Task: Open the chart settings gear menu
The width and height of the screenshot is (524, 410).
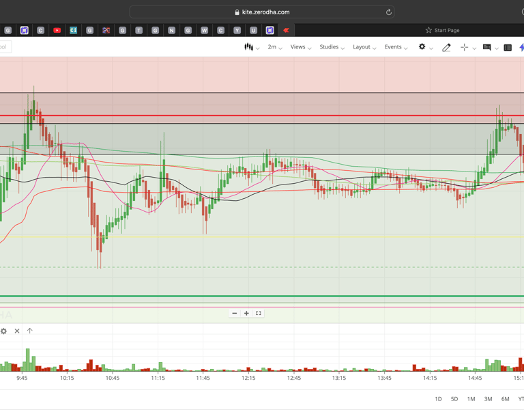Action: 422,47
